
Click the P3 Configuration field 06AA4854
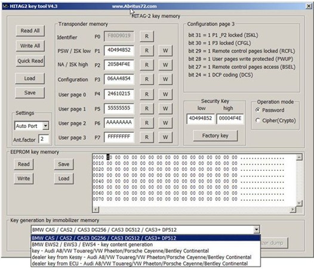click(x=119, y=79)
